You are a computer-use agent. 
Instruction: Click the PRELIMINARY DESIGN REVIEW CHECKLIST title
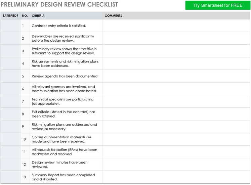tap(59, 4)
